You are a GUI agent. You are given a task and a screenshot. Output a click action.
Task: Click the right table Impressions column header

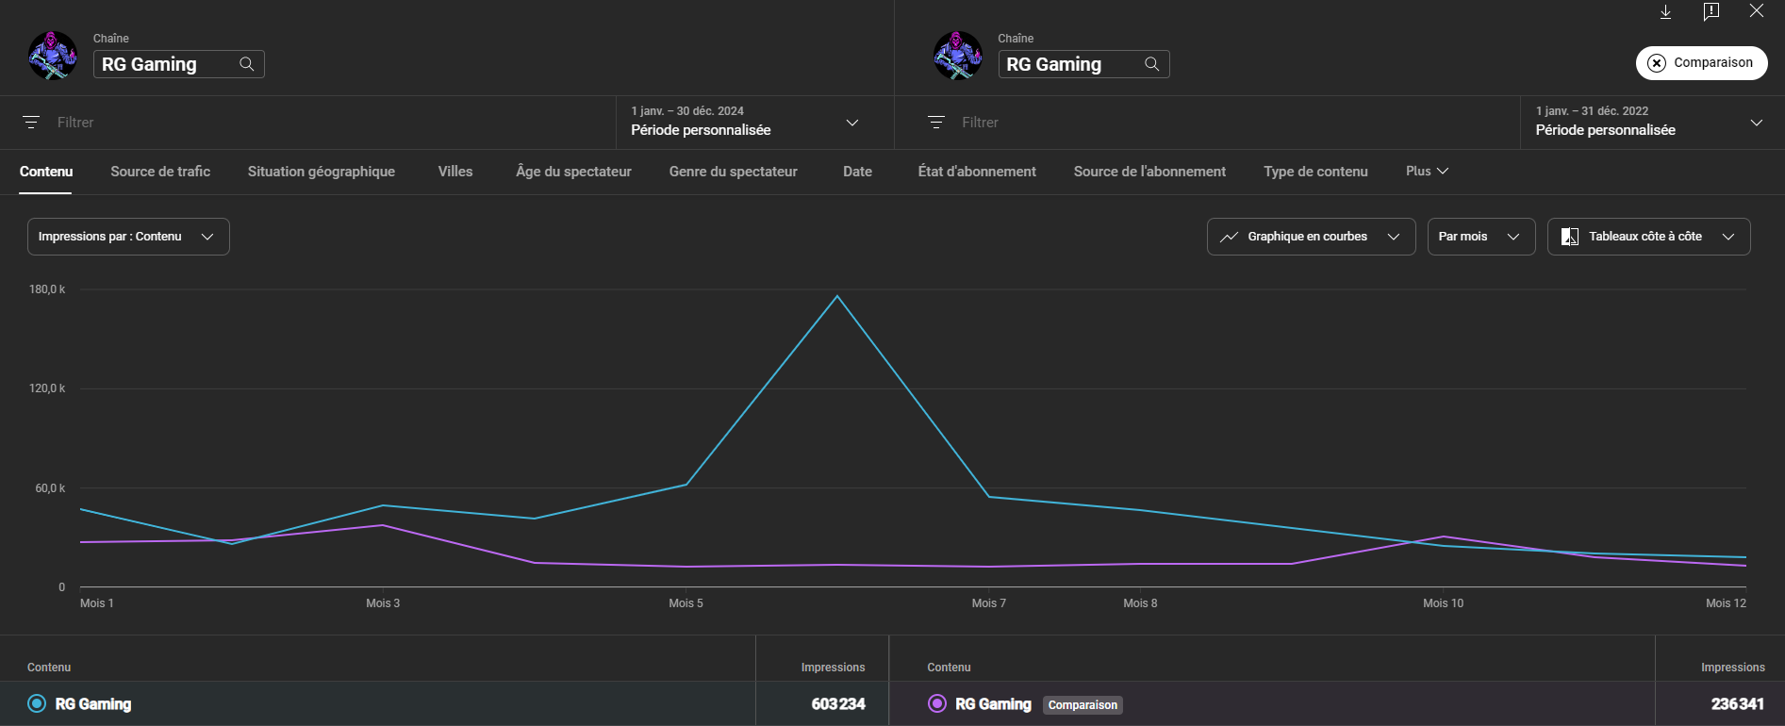pos(1732,668)
